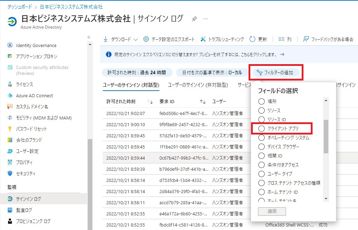Click the 適用 button

click(272, 211)
